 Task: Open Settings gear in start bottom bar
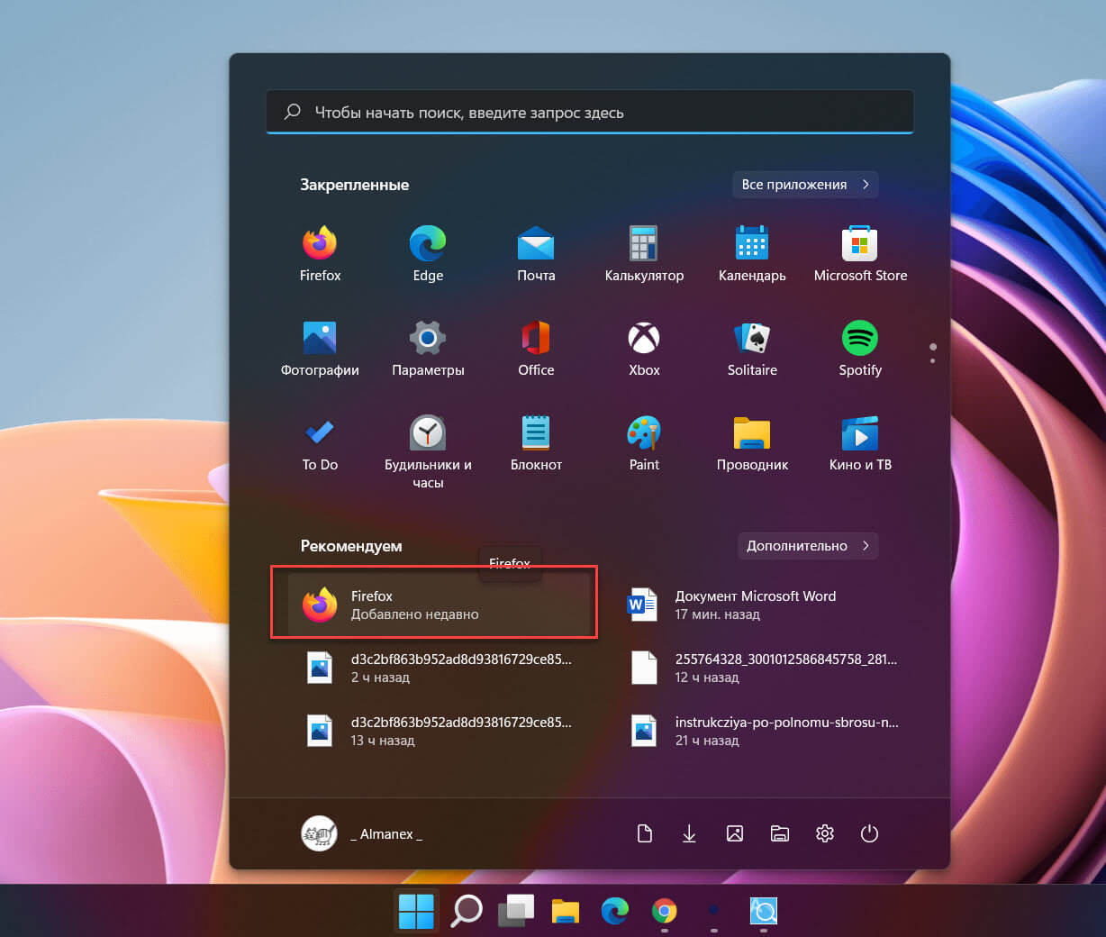(824, 833)
